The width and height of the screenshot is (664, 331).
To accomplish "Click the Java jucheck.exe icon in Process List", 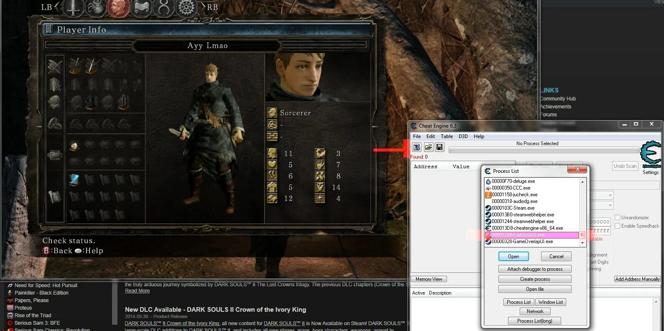I will pos(488,195).
